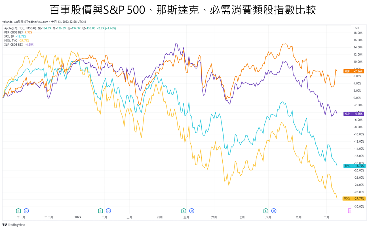Click the dividend D marker above 二月
The image size is (369, 229).
click(x=108, y=211)
